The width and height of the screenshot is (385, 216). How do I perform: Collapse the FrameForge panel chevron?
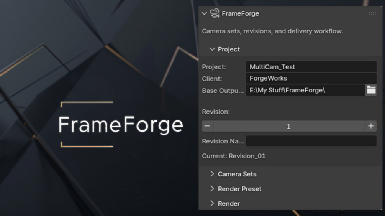204,13
